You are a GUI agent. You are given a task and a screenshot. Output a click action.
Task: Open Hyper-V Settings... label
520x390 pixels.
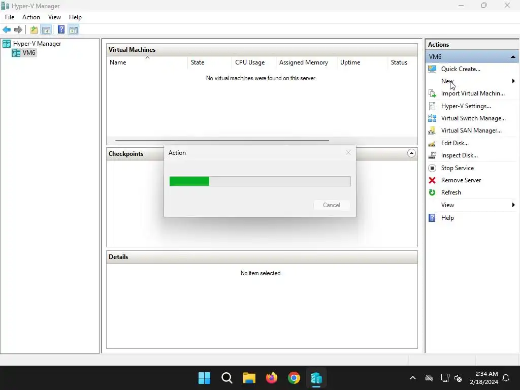tap(466, 106)
